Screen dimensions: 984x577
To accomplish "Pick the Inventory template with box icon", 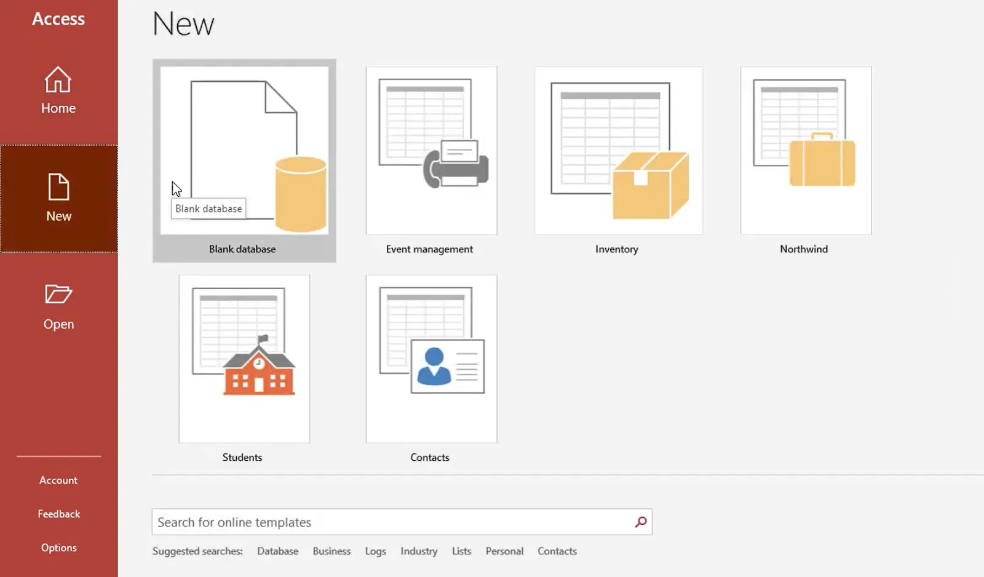I will (x=619, y=151).
